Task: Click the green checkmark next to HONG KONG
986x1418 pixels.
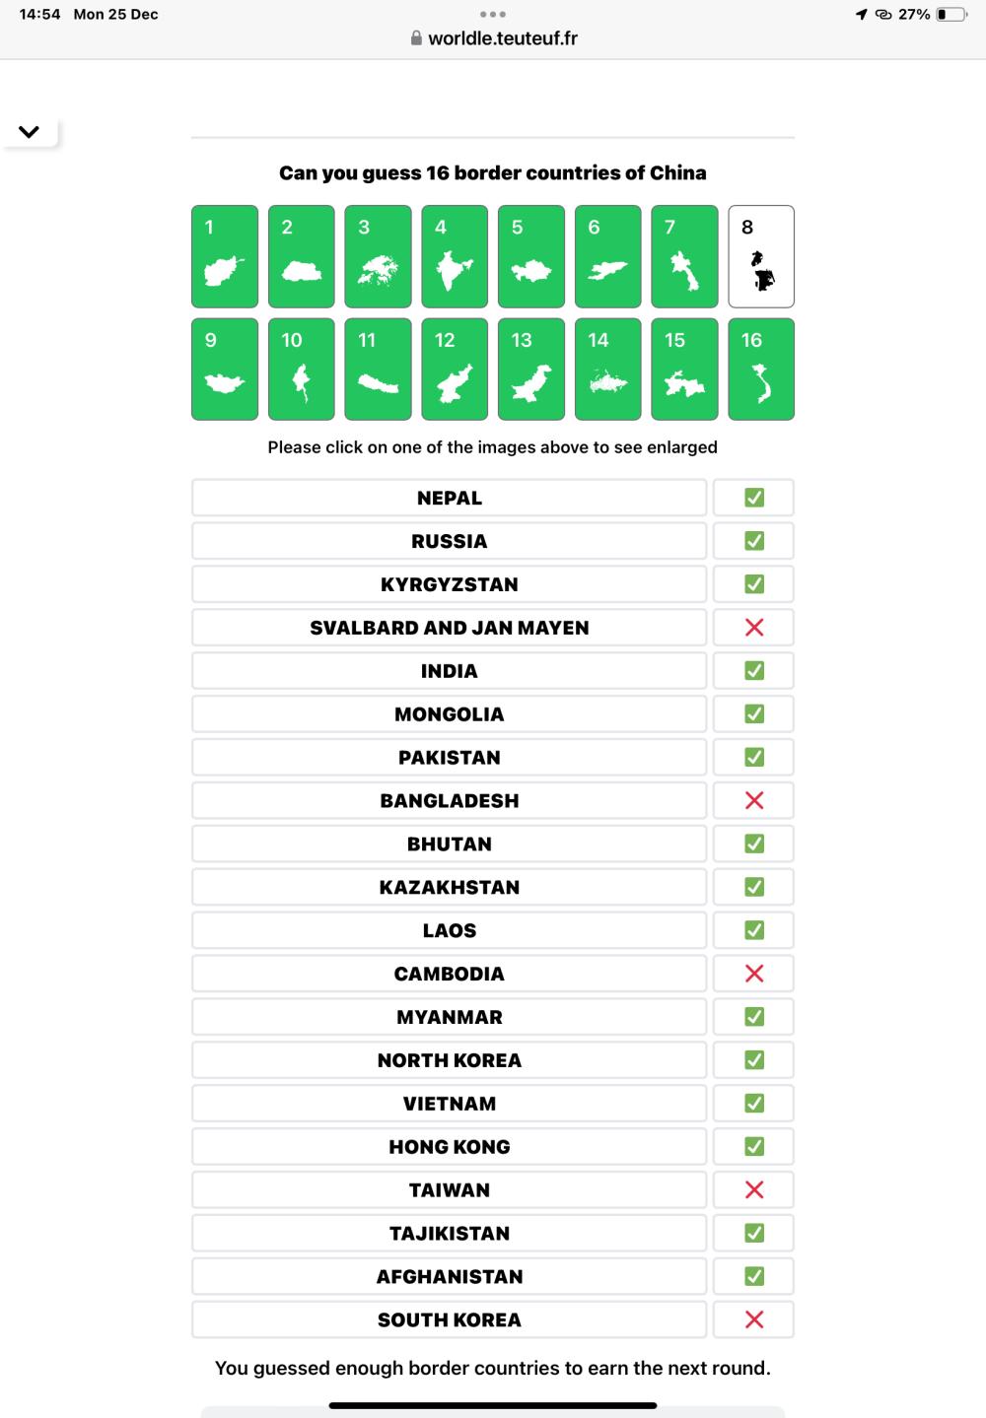Action: coord(754,1146)
